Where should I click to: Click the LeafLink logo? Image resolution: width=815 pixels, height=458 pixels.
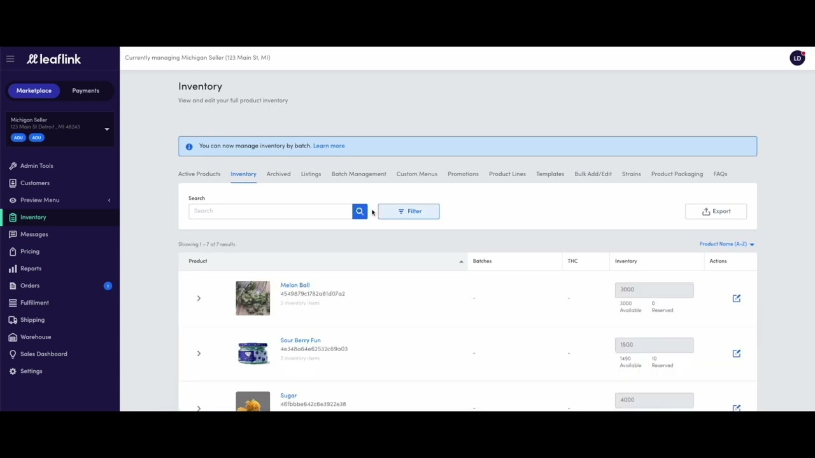[x=53, y=59]
